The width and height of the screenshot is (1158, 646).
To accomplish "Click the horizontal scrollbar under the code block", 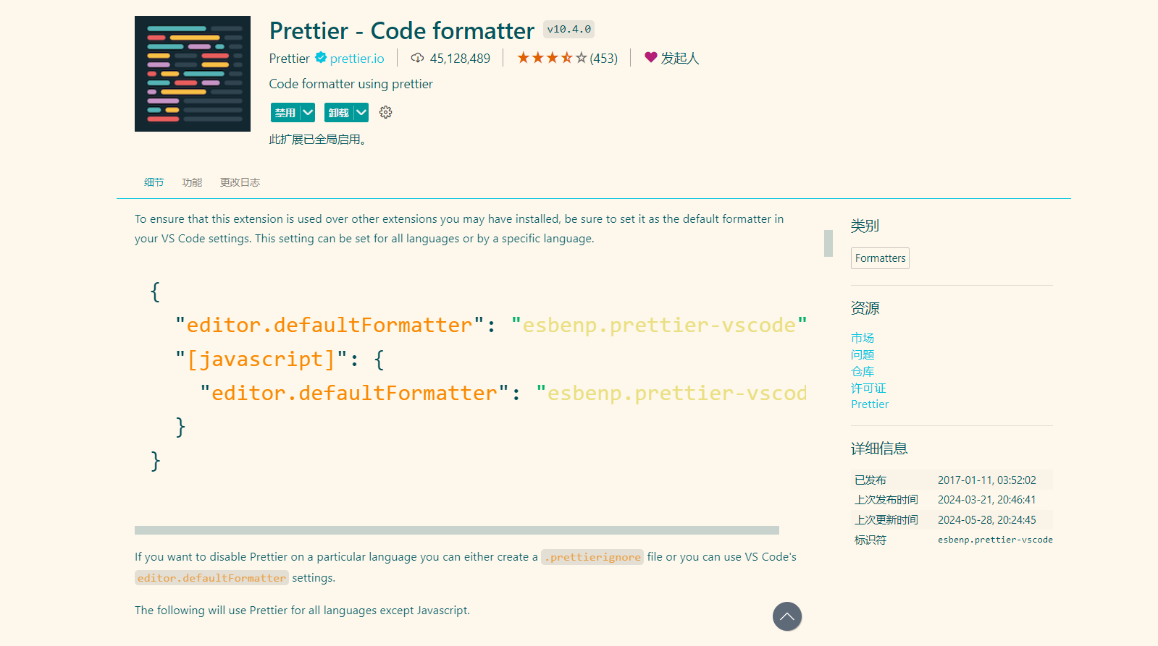I will (x=456, y=530).
